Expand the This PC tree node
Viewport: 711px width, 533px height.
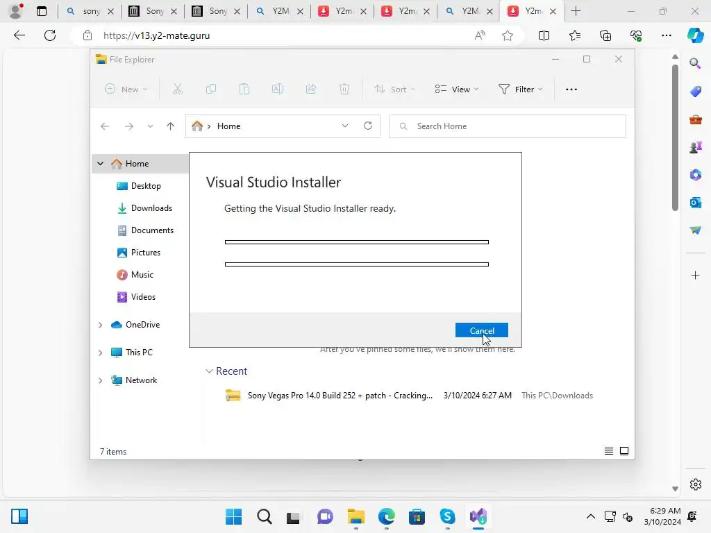[100, 353]
